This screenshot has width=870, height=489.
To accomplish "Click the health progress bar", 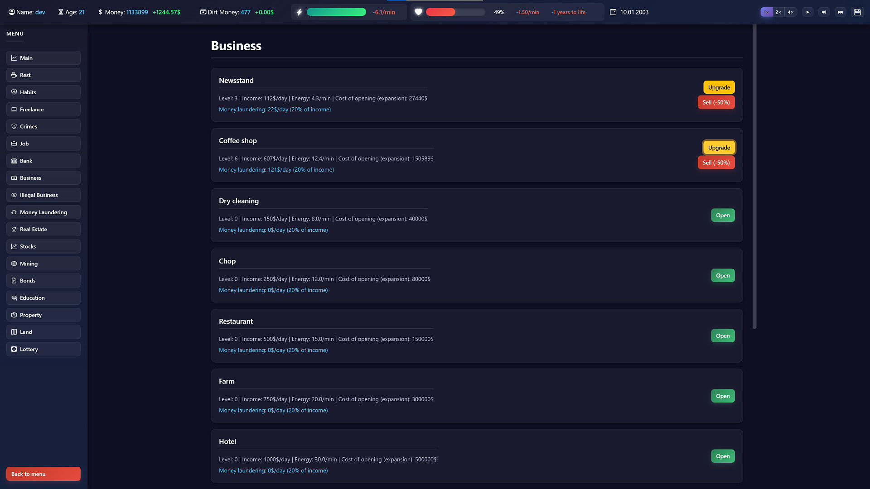I will tap(455, 12).
